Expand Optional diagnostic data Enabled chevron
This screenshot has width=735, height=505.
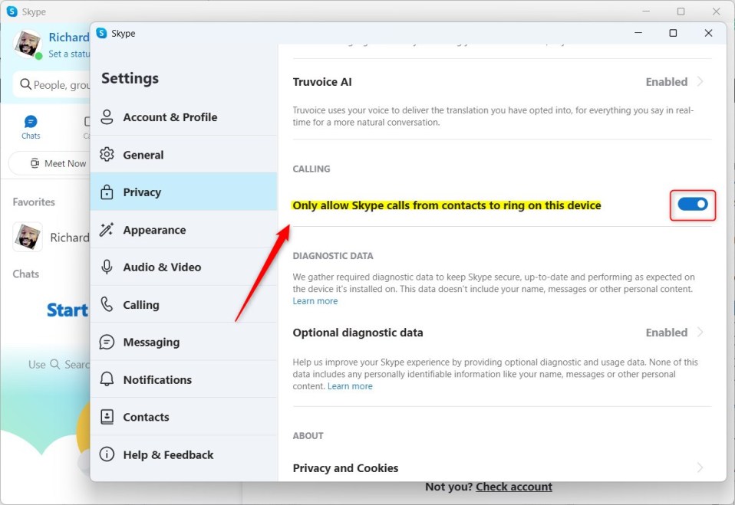coord(700,333)
